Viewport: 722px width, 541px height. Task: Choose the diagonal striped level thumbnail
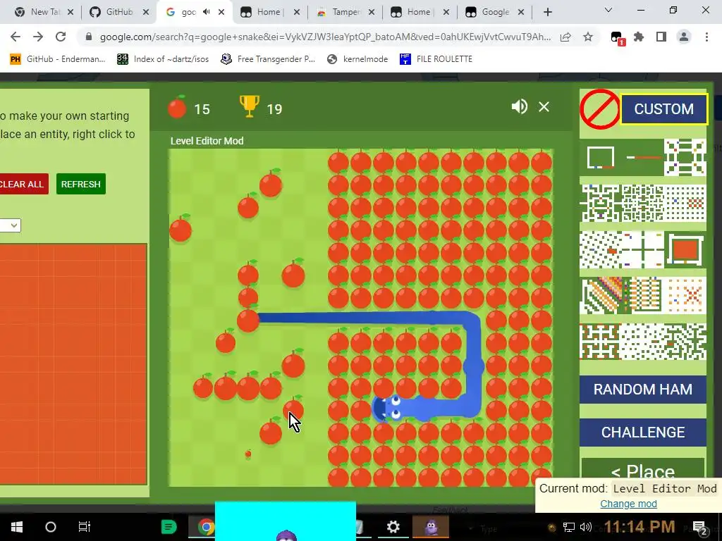pyautogui.click(x=601, y=295)
